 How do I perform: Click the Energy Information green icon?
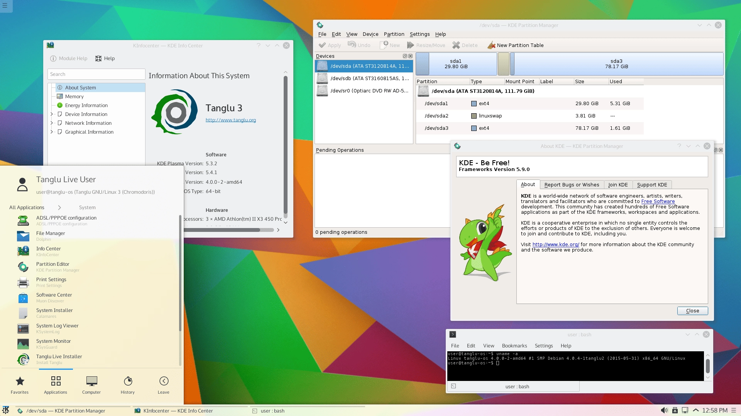point(60,105)
